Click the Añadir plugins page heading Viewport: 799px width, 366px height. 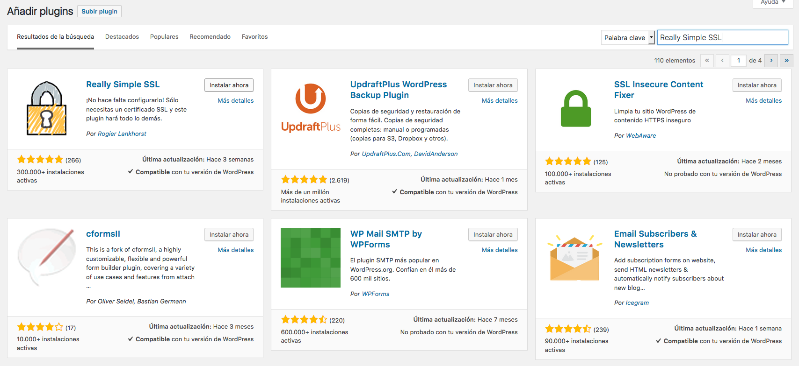40,11
